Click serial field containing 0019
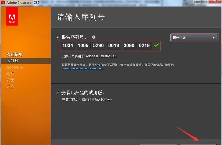This screenshot has width=222, height=145. click(x=114, y=45)
